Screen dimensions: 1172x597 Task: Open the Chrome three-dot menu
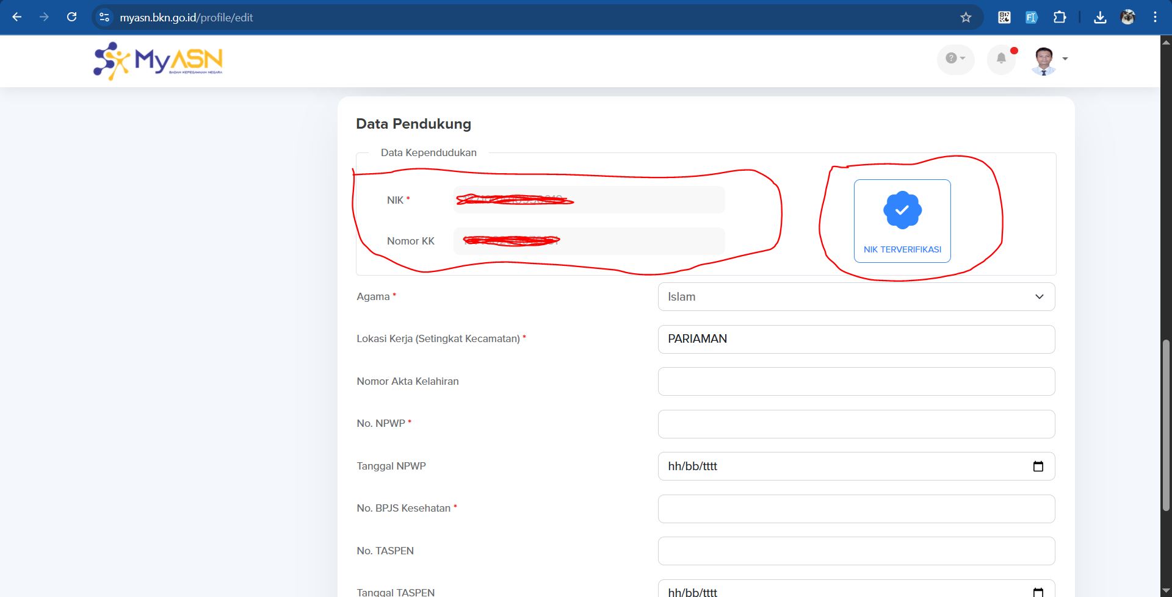click(x=1155, y=17)
